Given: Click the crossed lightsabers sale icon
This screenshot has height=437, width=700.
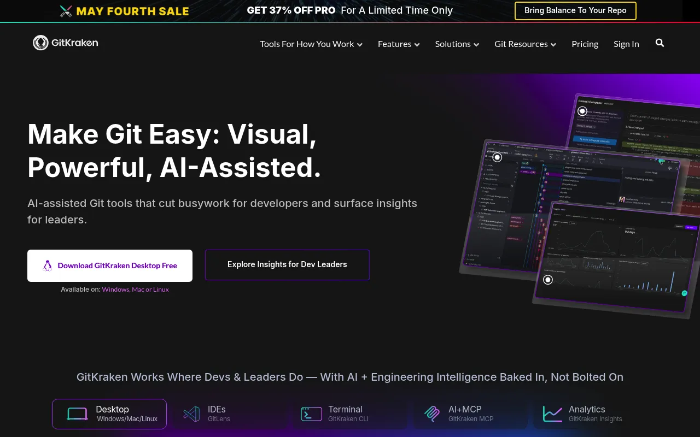Looking at the screenshot, I should [x=66, y=11].
